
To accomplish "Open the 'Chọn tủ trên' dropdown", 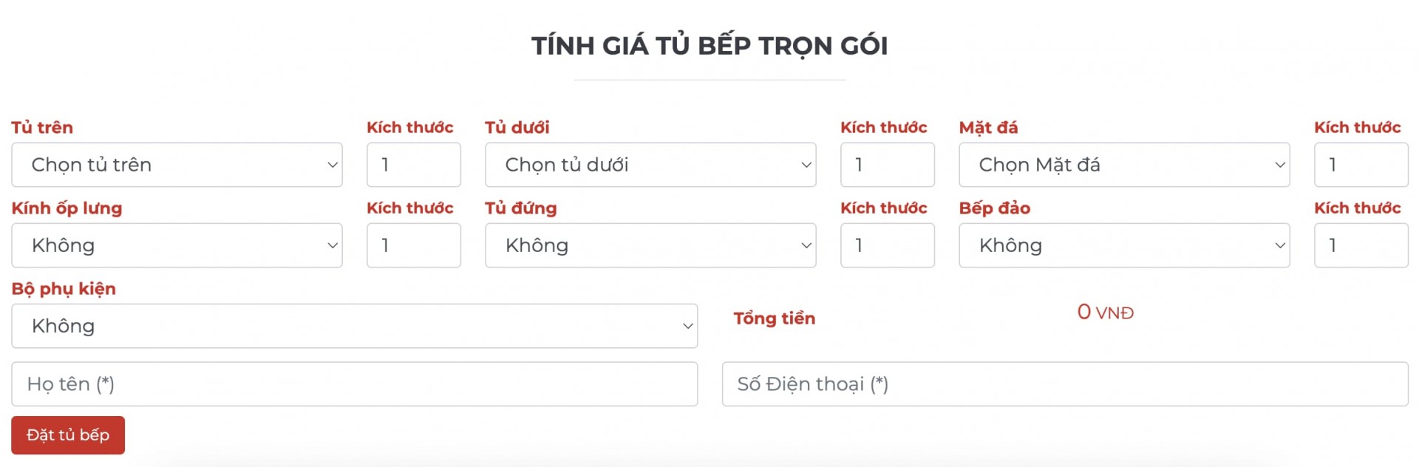I will pos(177,165).
